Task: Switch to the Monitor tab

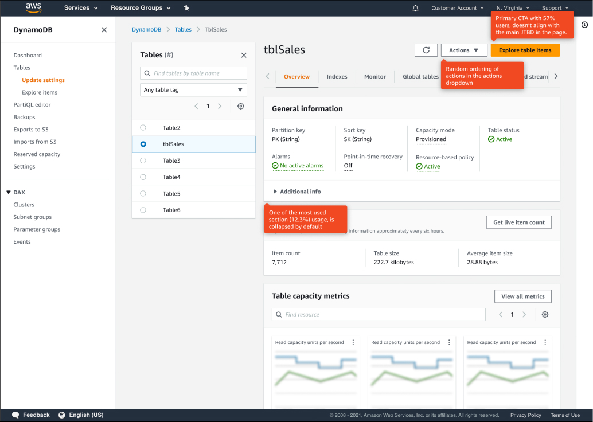Action: [374, 77]
